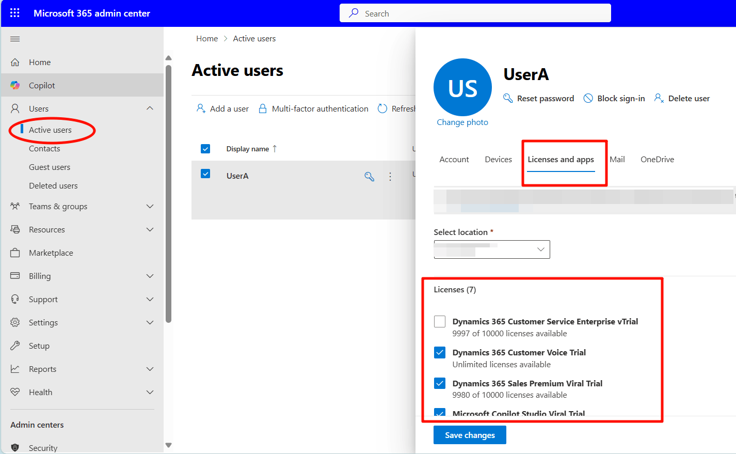Select Active users in sidebar
The image size is (736, 454).
pyautogui.click(x=50, y=130)
